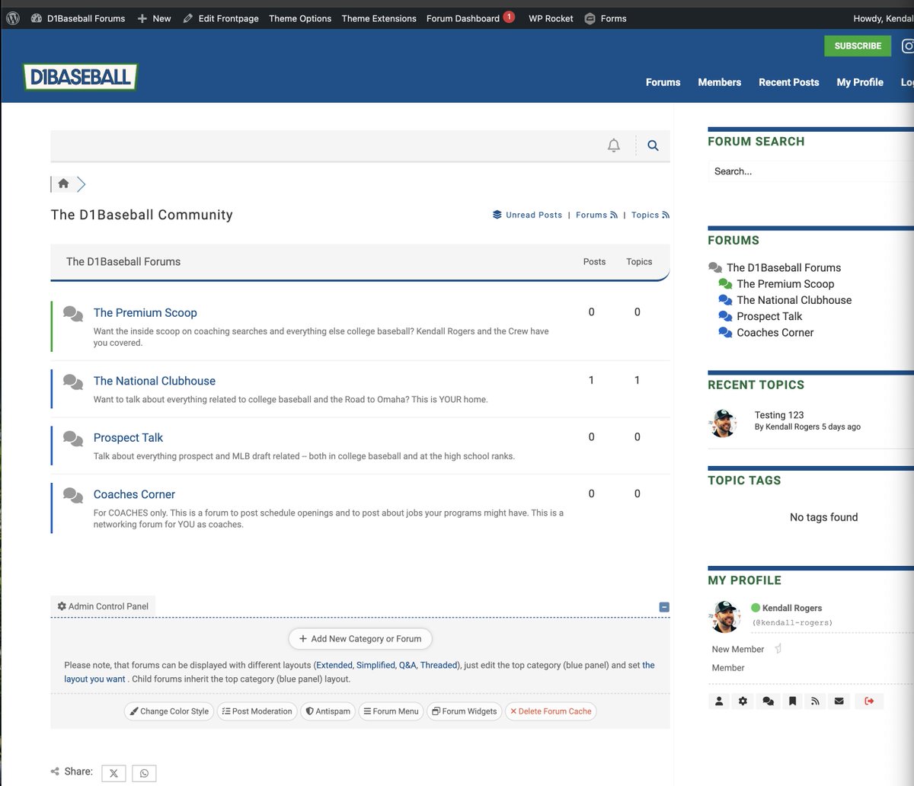Screen dimensions: 914x786
Task: Open Prospect Talk in the Forums sidebar
Action: click(x=769, y=316)
